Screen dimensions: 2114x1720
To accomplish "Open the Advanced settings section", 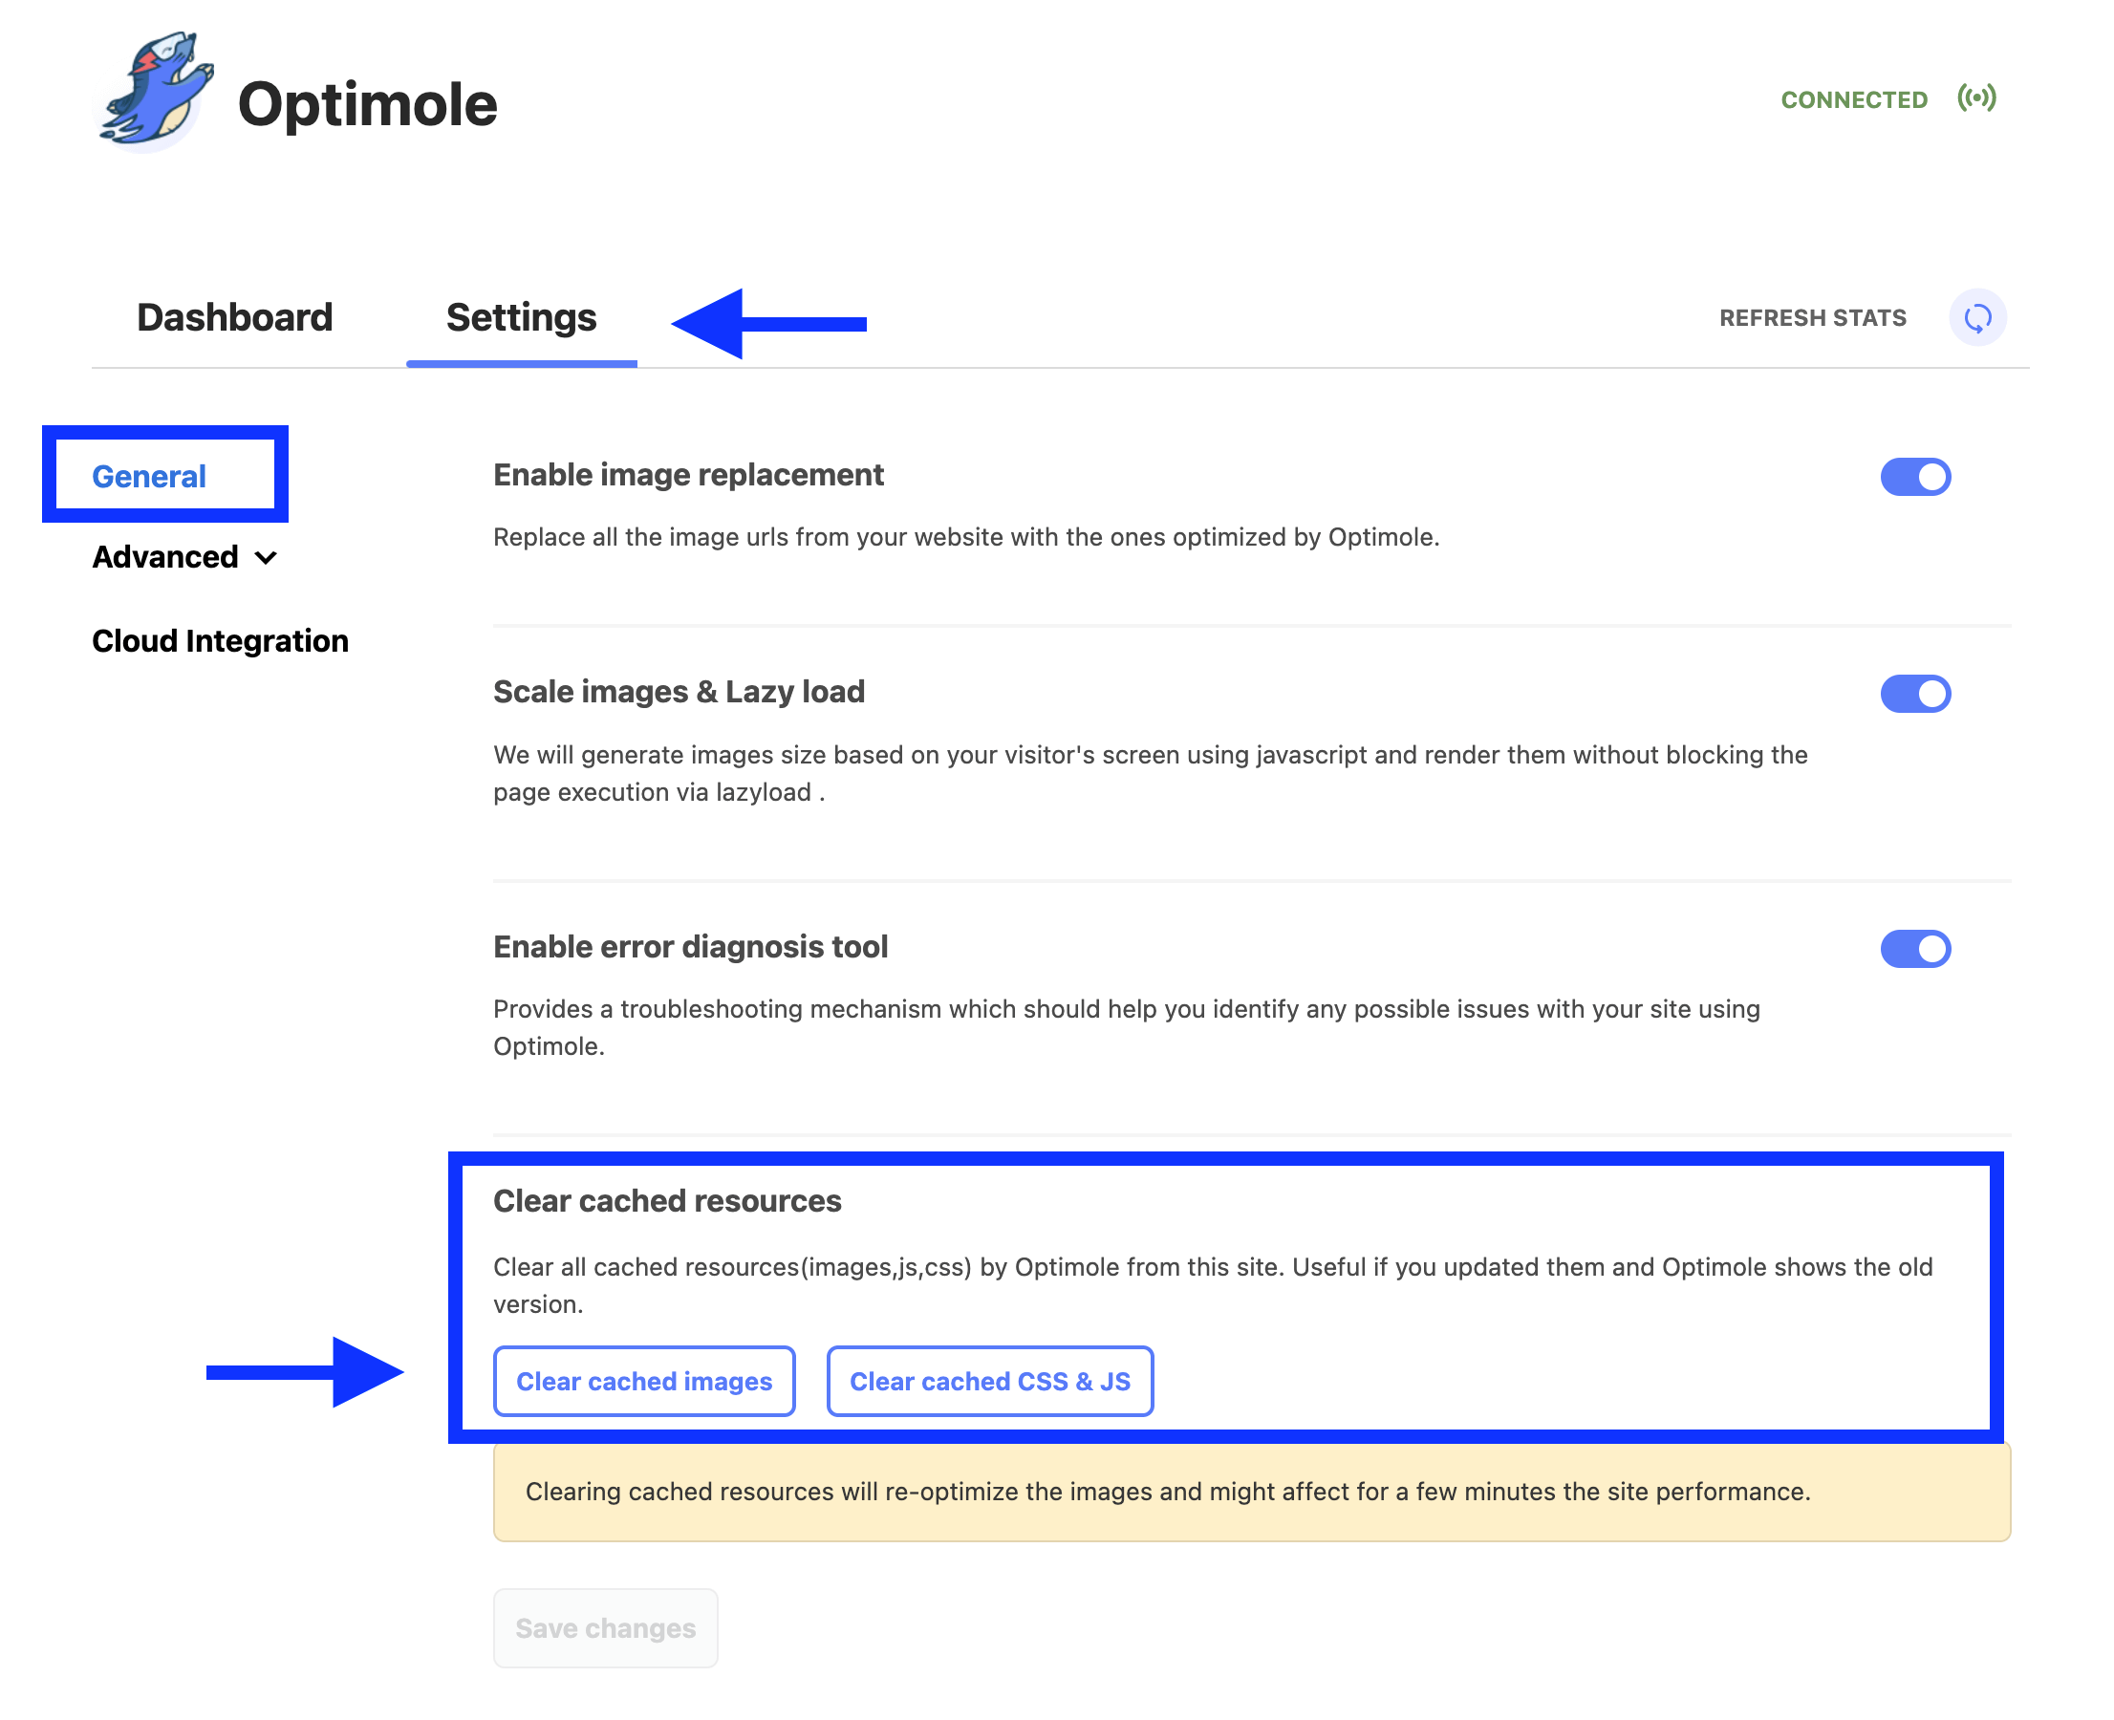I will click(x=165, y=557).
